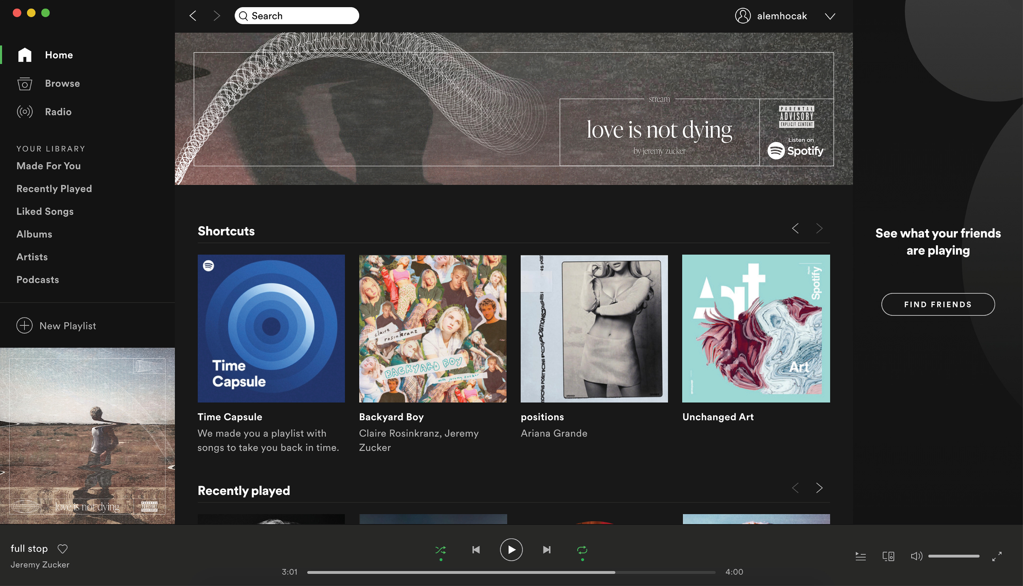Click the Spotify logo in banner

coord(795,151)
